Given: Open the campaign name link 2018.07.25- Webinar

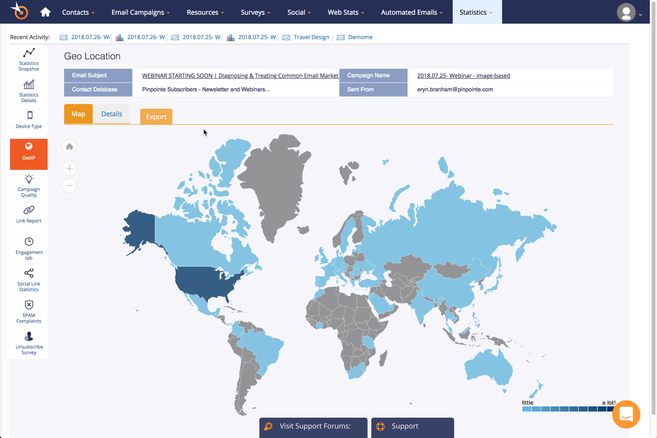Looking at the screenshot, I should click(464, 76).
